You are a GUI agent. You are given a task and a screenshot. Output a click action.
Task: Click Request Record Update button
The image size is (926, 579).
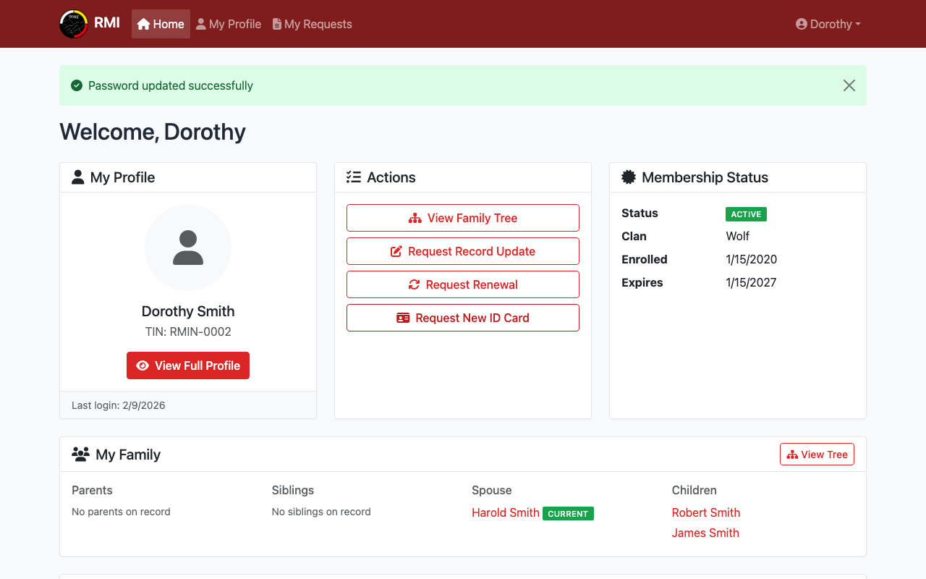(x=463, y=251)
